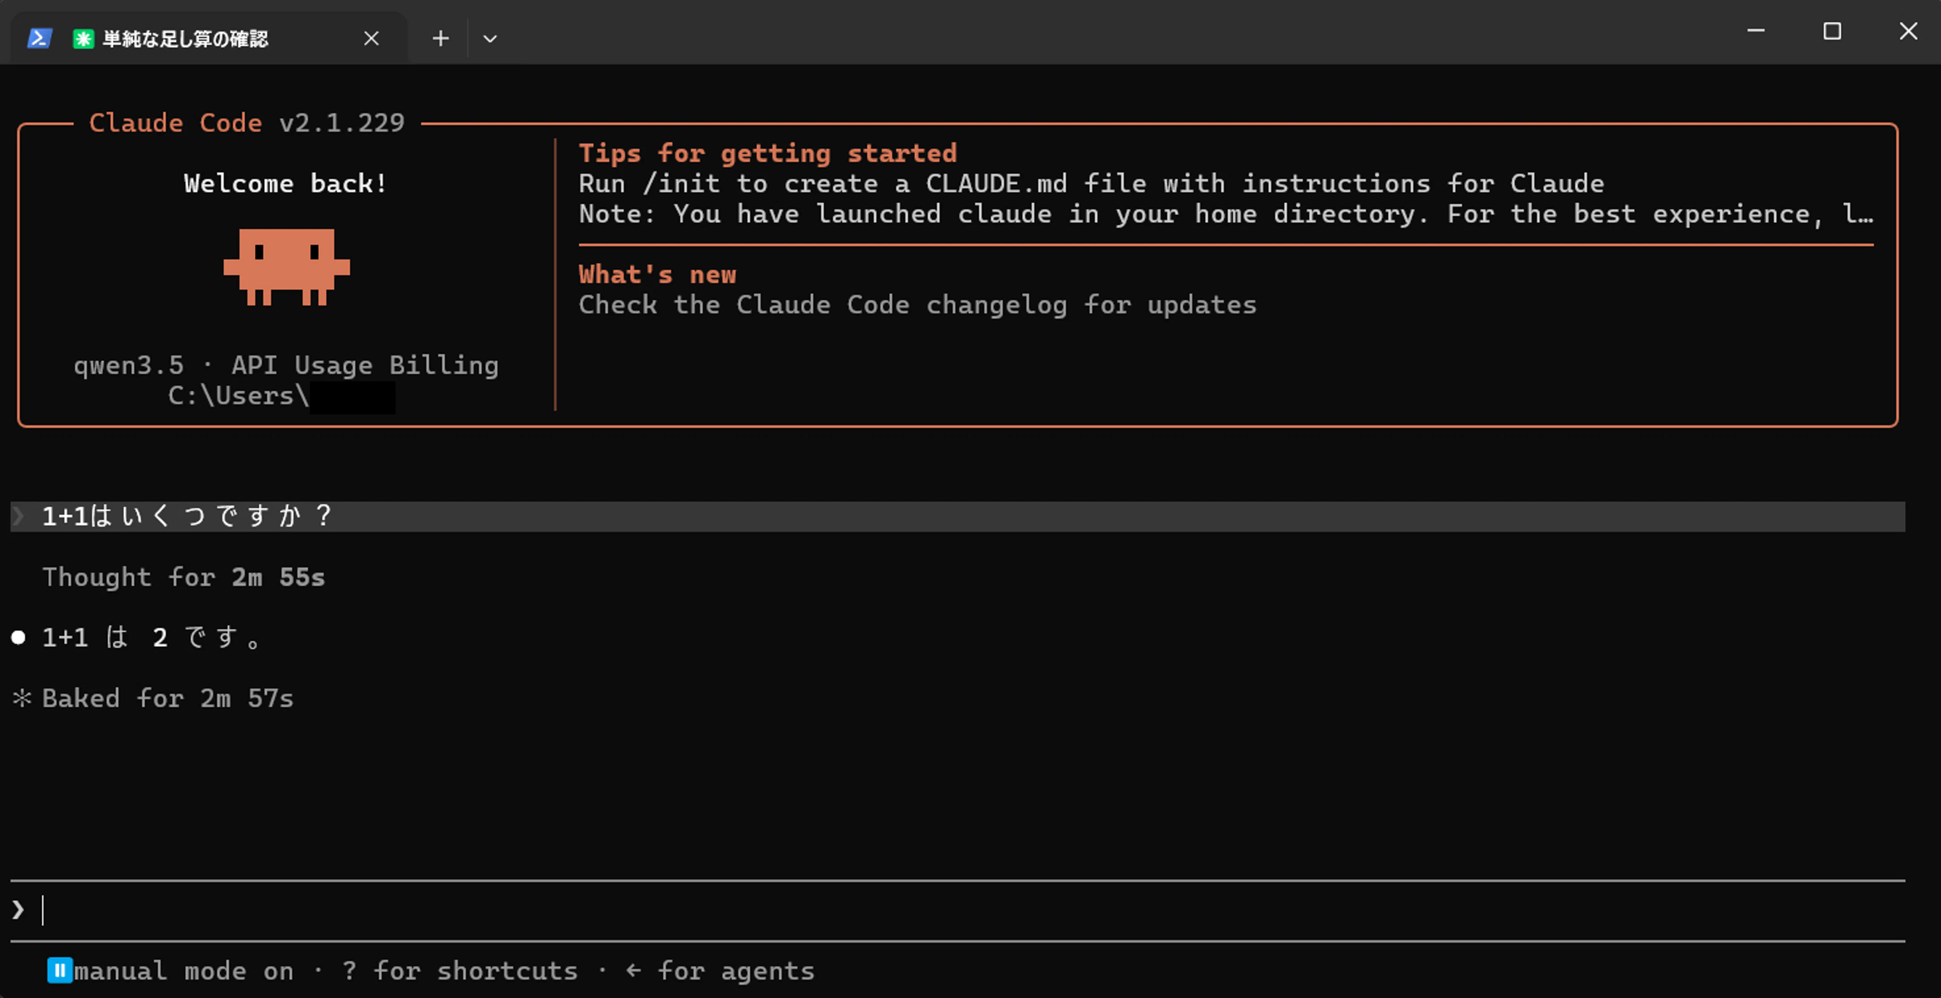This screenshot has height=998, width=1941.
Task: Close the terminal window
Action: tap(1908, 31)
